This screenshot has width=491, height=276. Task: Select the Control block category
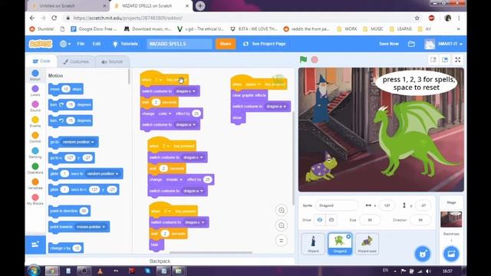click(x=35, y=137)
